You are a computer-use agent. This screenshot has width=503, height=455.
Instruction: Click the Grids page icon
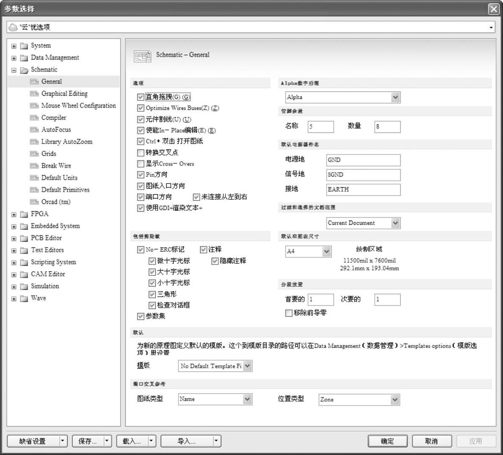coord(34,154)
